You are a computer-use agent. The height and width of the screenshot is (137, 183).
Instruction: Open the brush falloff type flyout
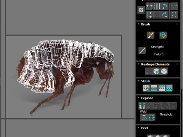tap(142, 51)
